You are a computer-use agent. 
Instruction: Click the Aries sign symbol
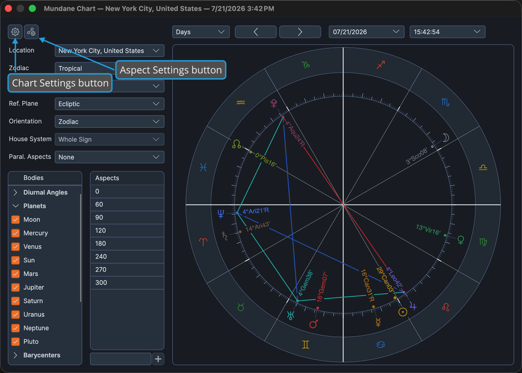pos(203,242)
